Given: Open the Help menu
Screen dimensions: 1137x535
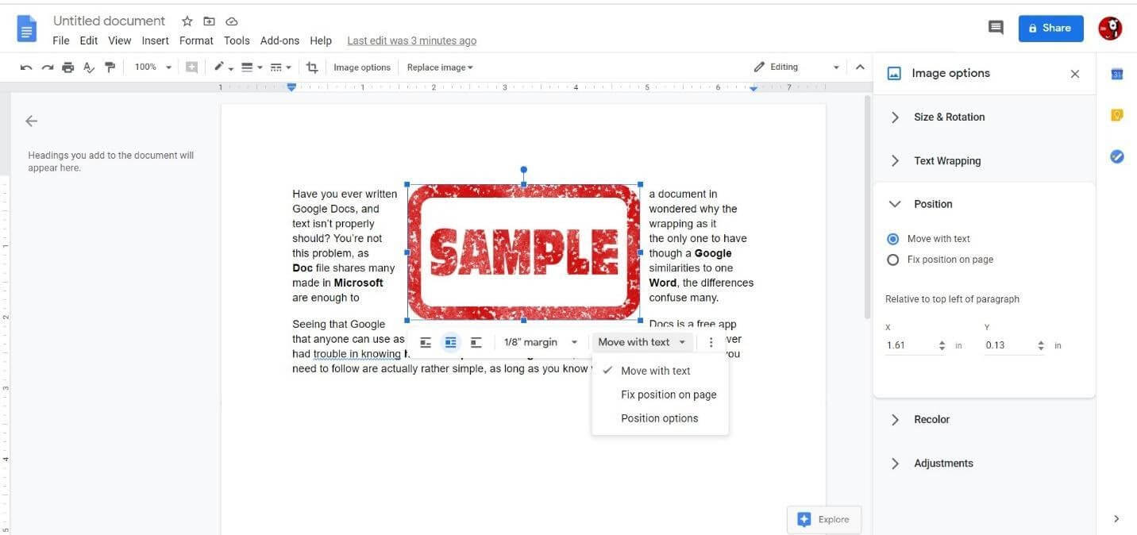Looking at the screenshot, I should tap(321, 40).
